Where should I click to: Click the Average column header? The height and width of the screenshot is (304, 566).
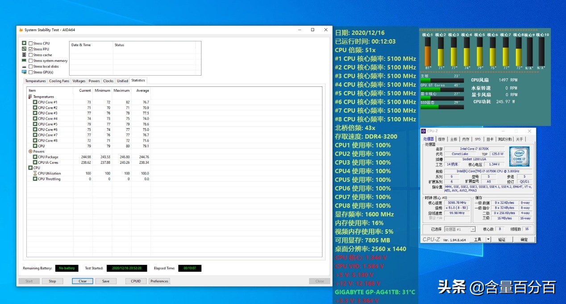[x=142, y=90]
